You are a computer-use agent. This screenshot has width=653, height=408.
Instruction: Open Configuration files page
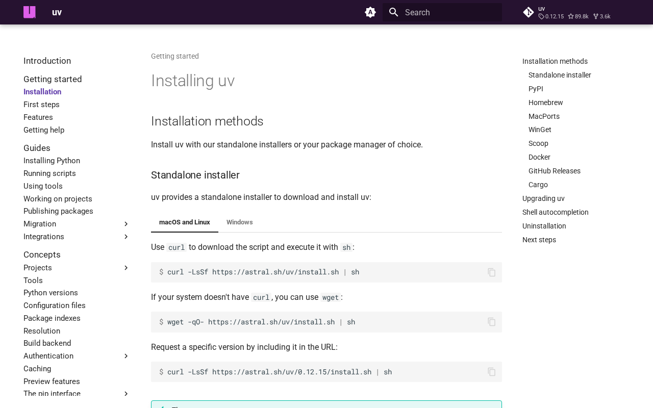[55, 305]
